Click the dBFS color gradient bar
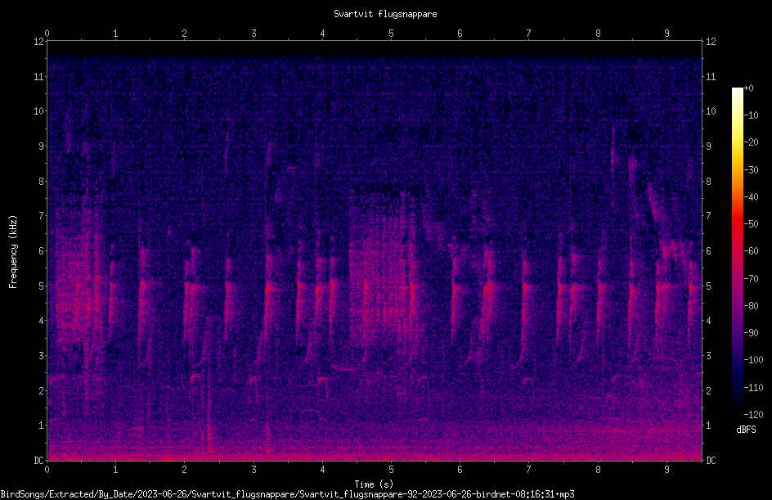Screen dimensions: 772x500 737,251
